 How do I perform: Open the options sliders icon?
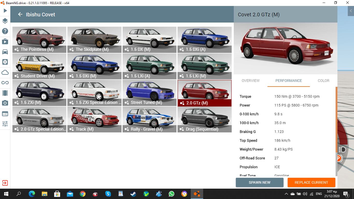click(5, 124)
